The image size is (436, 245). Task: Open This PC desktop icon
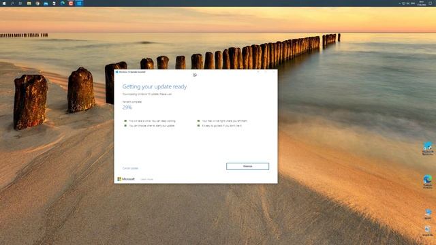click(x=428, y=214)
